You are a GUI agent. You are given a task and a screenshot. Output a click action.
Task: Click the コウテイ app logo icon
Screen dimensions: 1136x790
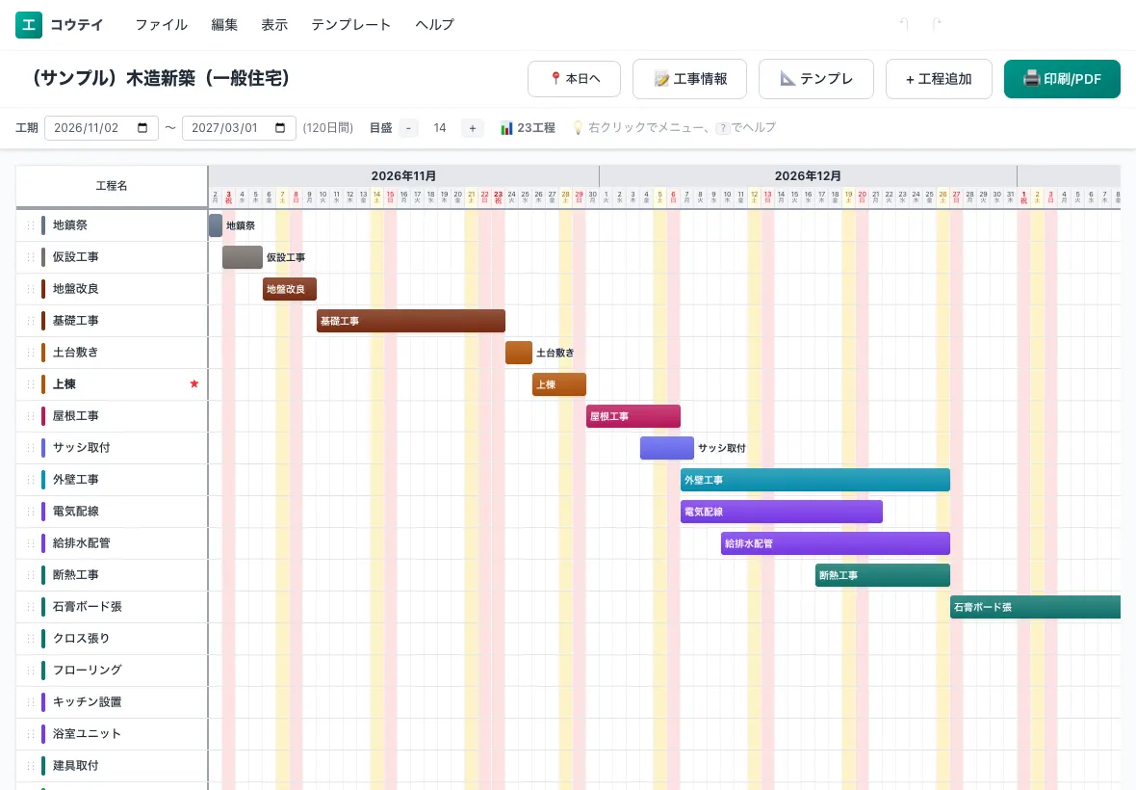coord(29,25)
